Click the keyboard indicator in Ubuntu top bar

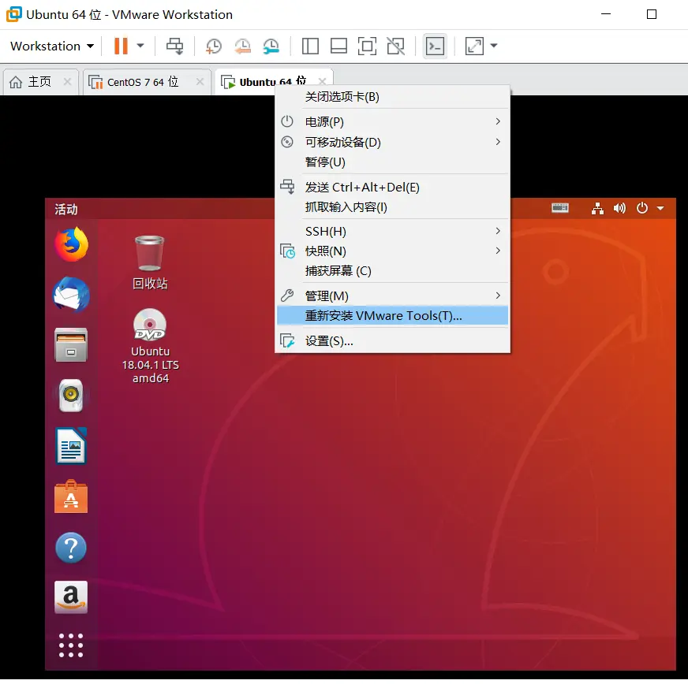pos(560,208)
